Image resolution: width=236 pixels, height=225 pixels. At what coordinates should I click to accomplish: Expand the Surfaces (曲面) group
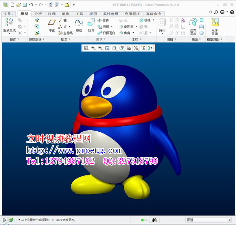196,39
